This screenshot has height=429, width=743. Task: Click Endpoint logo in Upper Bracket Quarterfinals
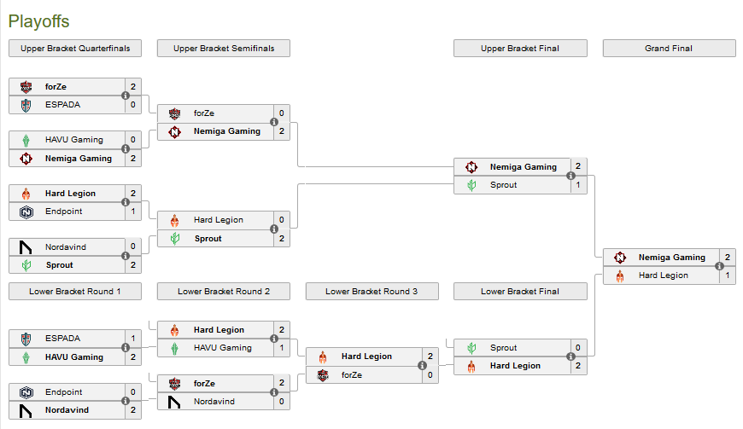click(26, 212)
